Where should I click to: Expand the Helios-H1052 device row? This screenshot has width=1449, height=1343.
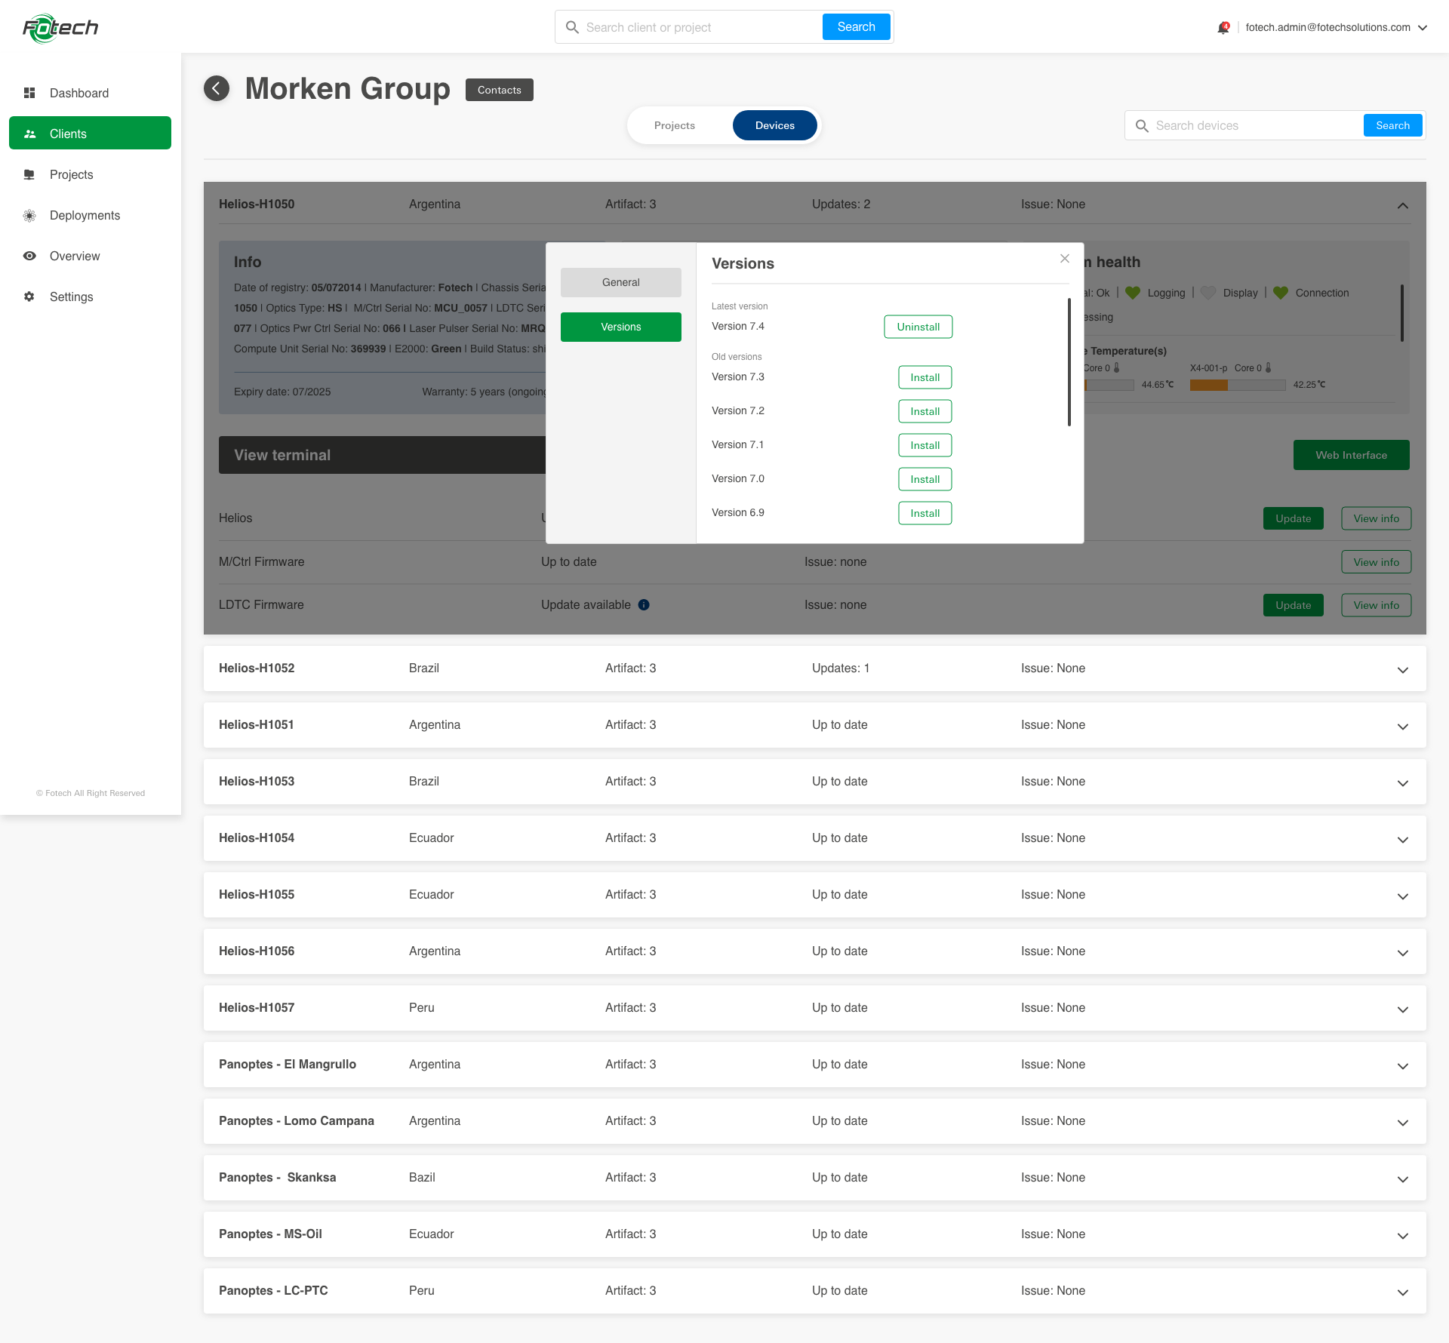click(1402, 670)
